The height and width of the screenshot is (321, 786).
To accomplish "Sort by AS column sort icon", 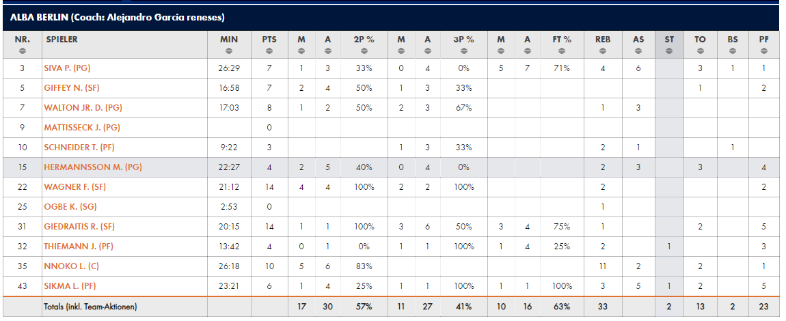I will pos(638,51).
